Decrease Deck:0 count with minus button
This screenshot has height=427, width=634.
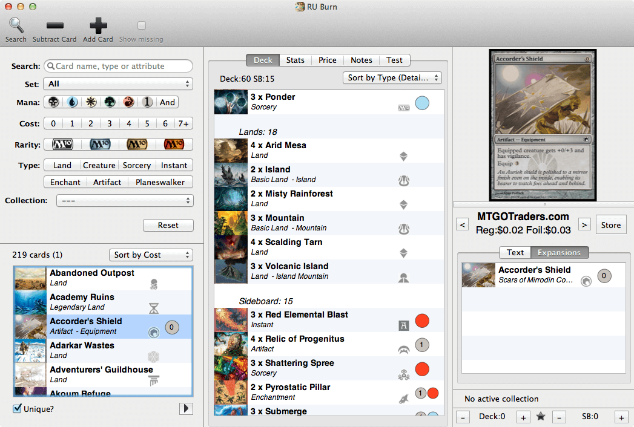463,417
